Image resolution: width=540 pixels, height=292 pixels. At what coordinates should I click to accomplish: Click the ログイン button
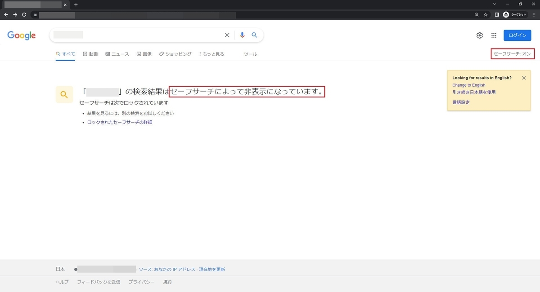(x=517, y=35)
